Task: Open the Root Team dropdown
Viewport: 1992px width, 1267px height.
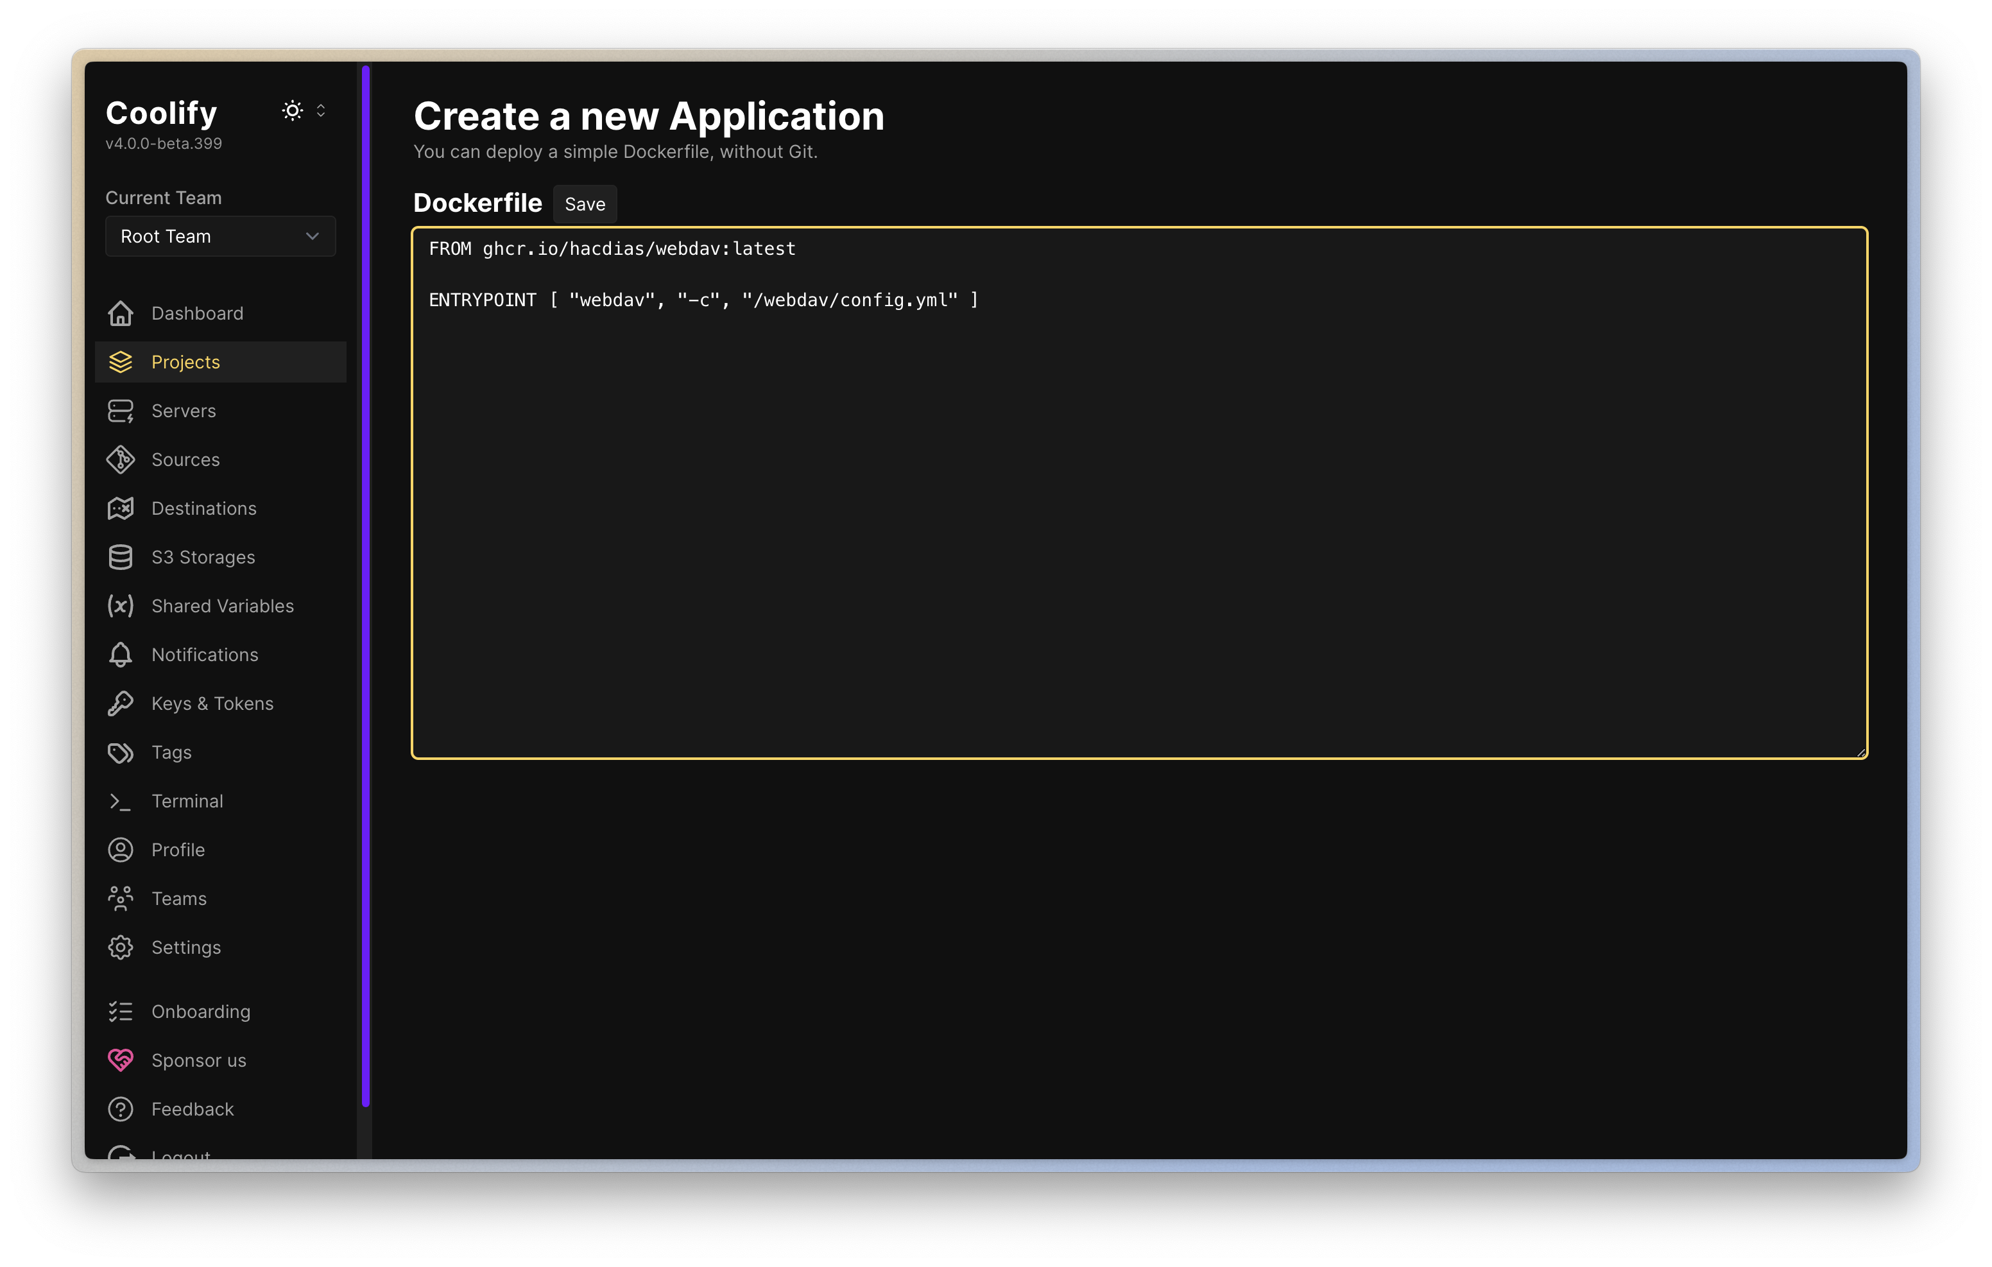Action: coord(220,237)
